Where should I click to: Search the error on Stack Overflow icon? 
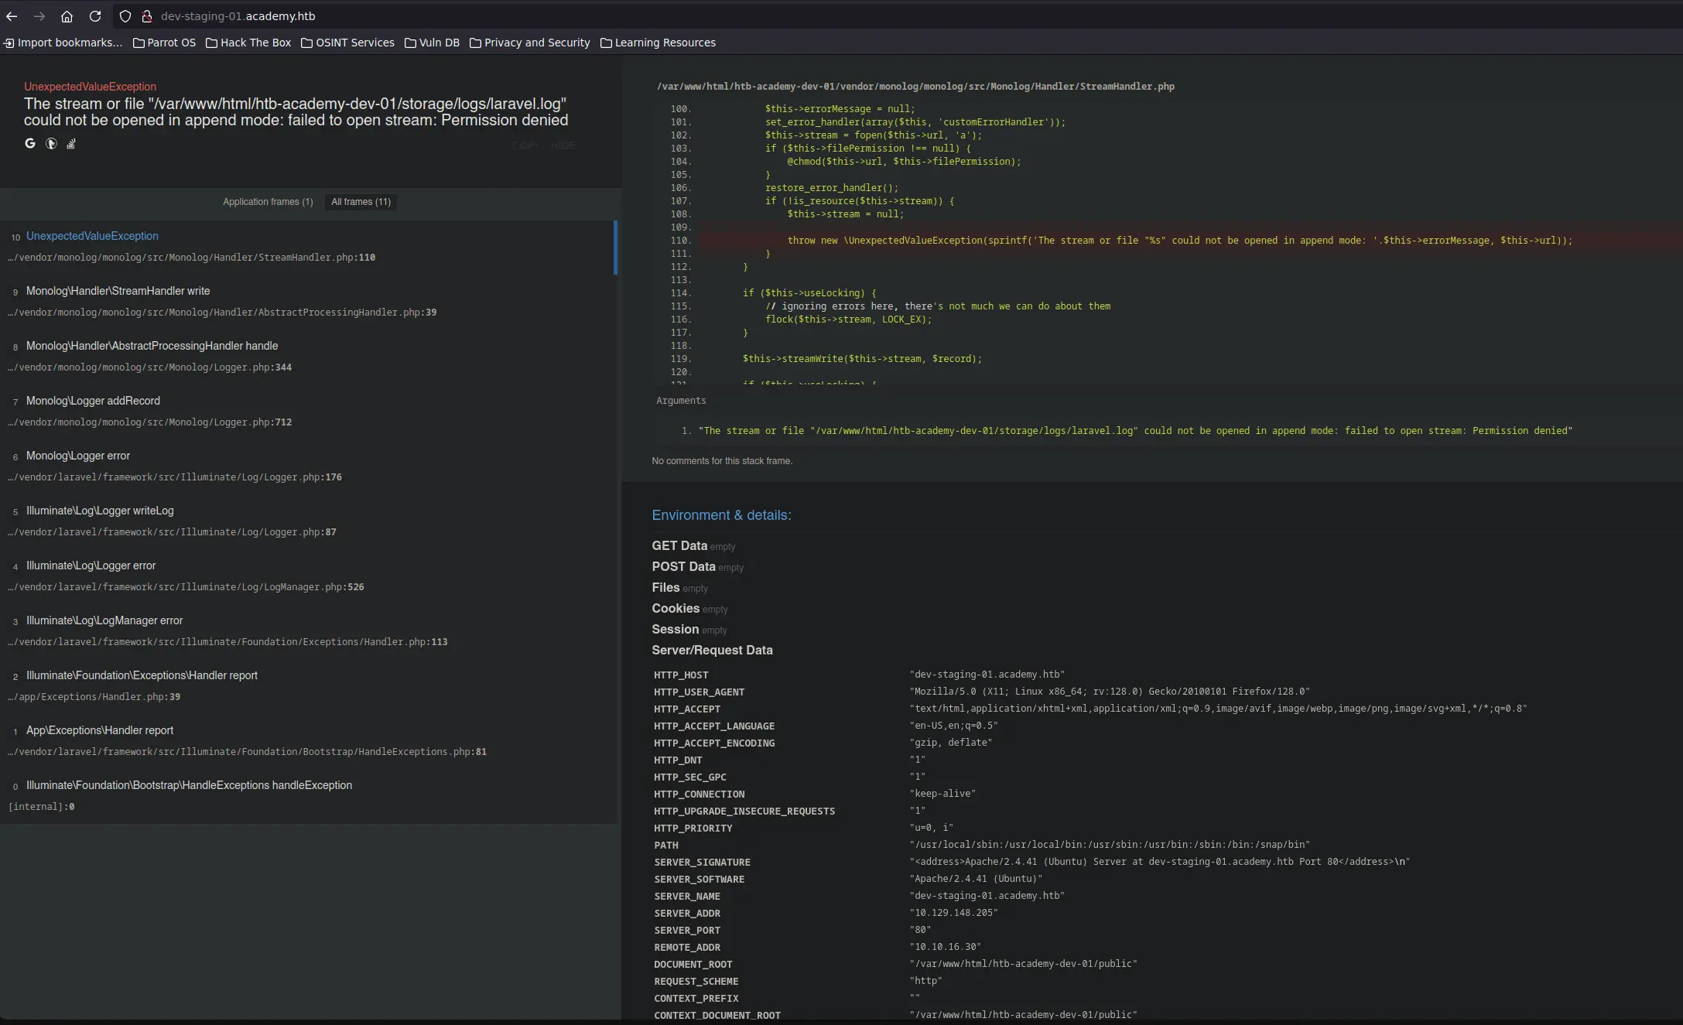point(71,143)
